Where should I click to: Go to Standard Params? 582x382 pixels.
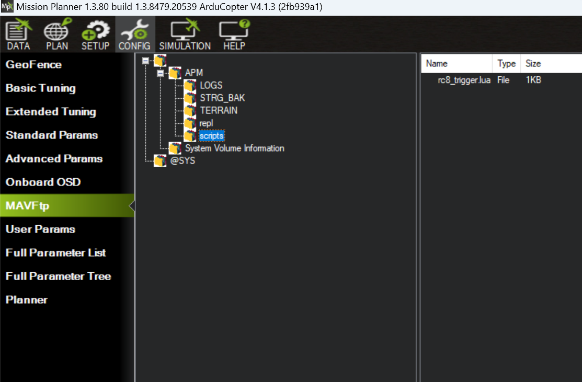click(x=67, y=135)
